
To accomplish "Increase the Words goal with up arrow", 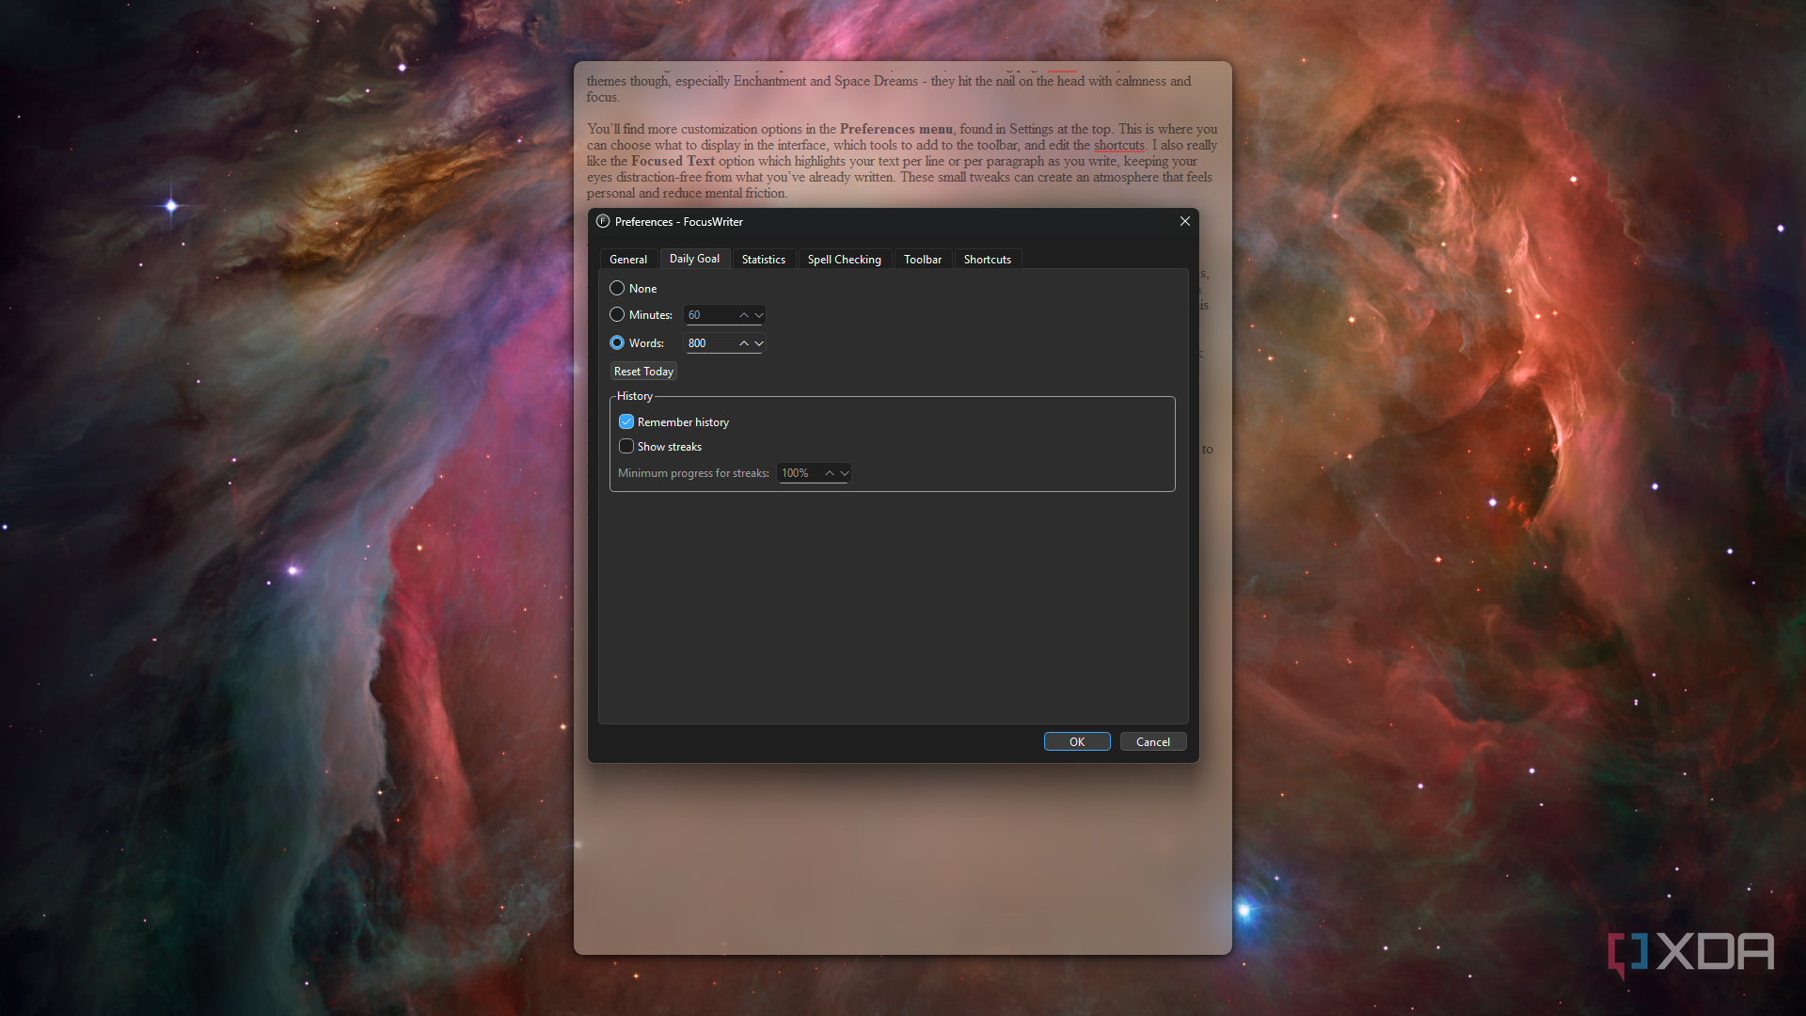I will pyautogui.click(x=743, y=343).
